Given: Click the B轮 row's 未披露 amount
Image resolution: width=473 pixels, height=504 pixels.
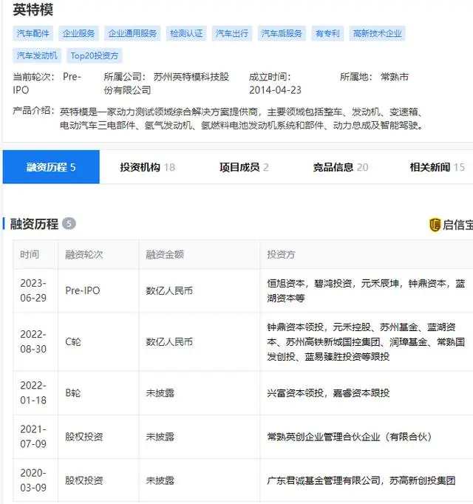Looking at the screenshot, I should click(x=160, y=393).
